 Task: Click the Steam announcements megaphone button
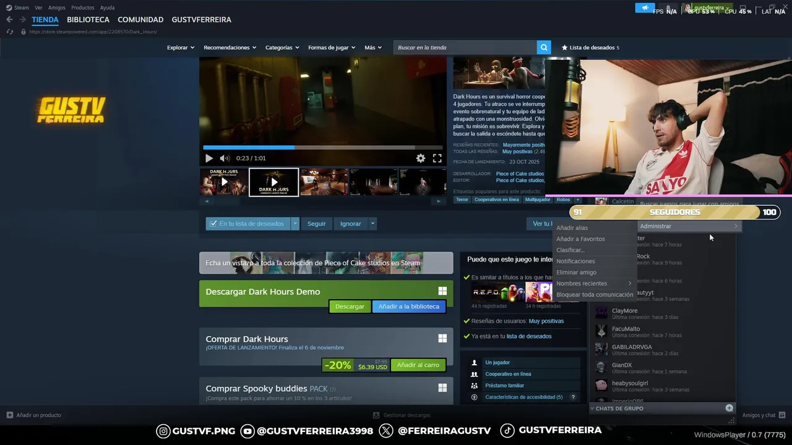click(645, 8)
